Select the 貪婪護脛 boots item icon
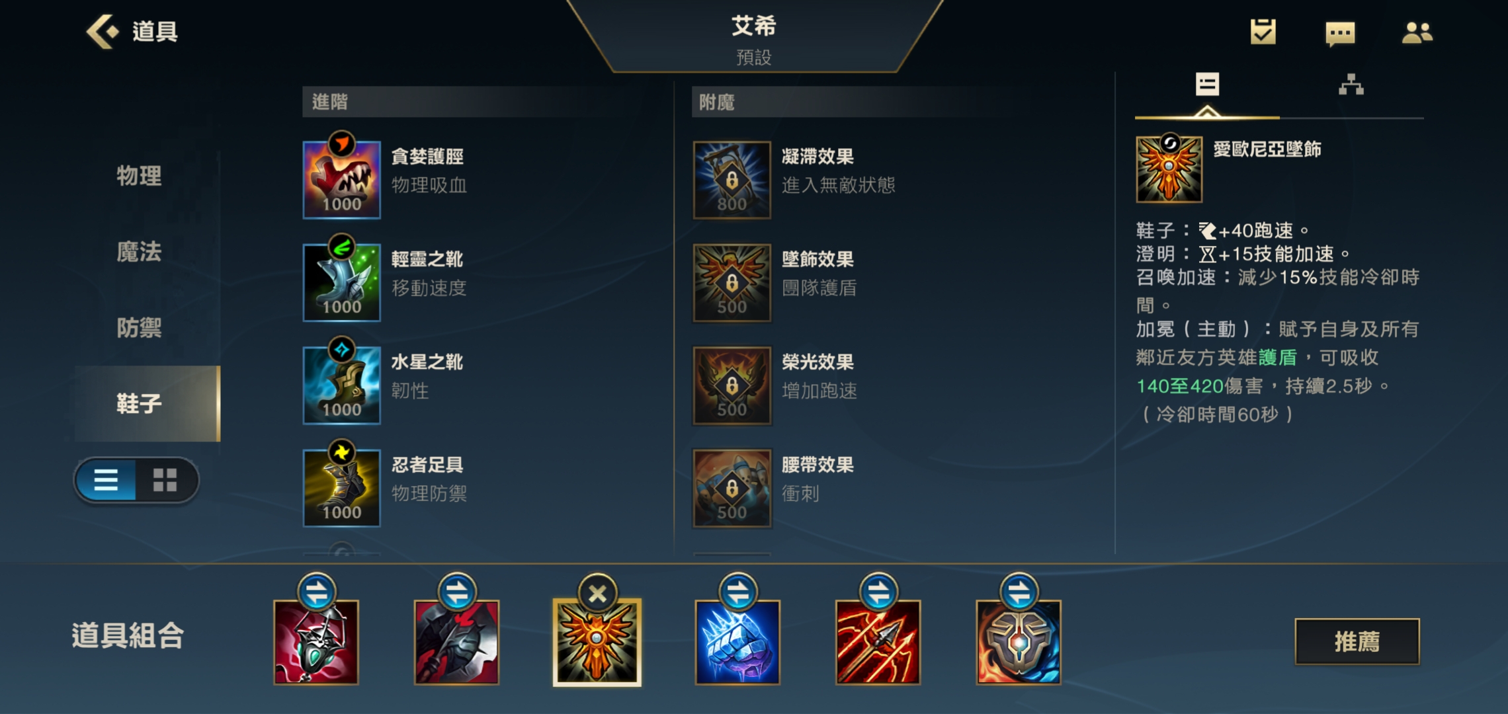1508x714 pixels. 341,179
